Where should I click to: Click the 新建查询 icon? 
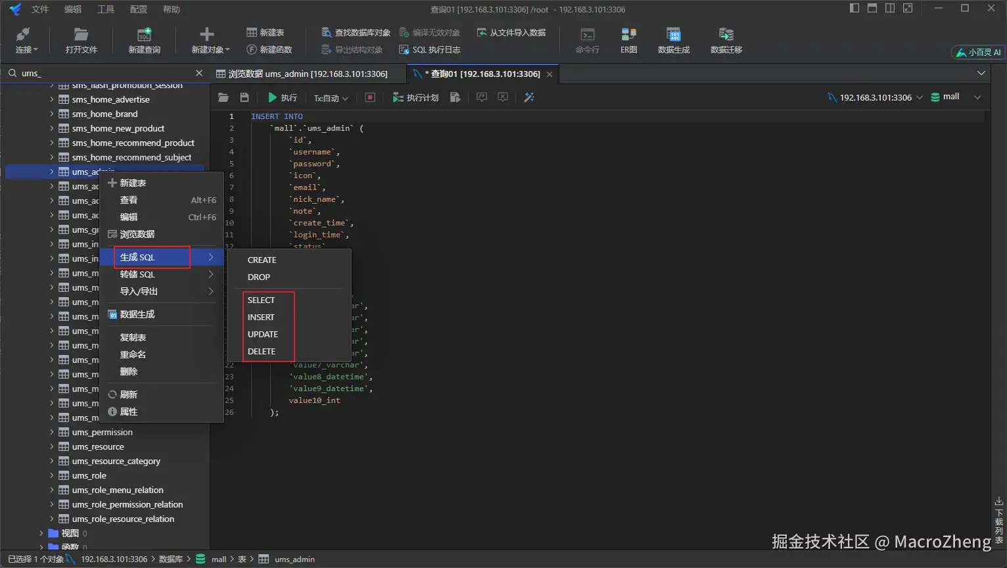(144, 40)
